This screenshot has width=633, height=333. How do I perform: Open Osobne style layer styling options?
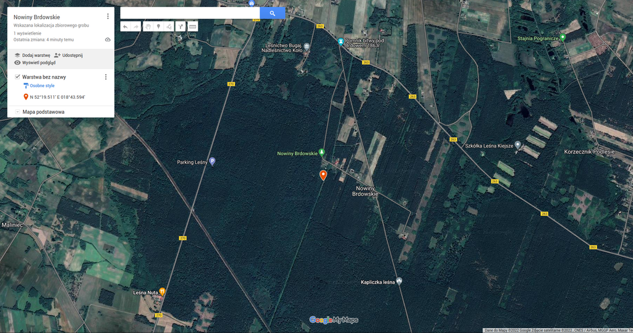click(x=41, y=86)
